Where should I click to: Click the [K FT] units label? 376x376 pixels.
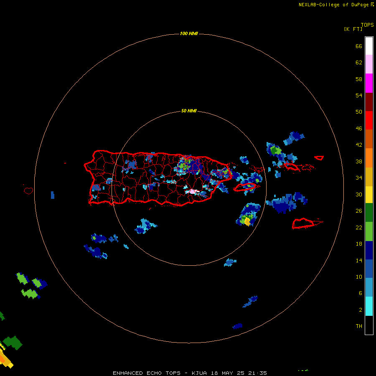point(353,29)
